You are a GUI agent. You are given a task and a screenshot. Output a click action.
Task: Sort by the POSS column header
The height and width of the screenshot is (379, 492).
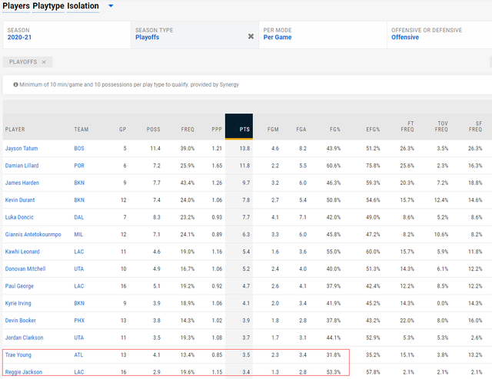152,129
